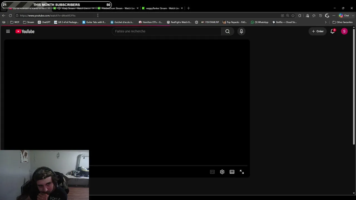Screen dimensions: 356x200
Task: Open the Pop Repacks FitGirl bookmark
Action: tap(235, 22)
